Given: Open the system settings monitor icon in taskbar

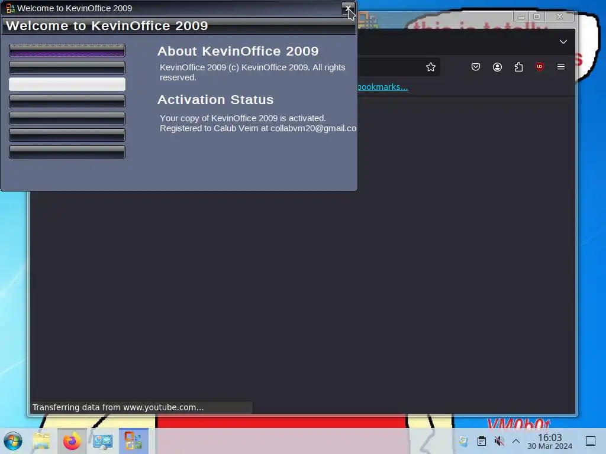Looking at the screenshot, I should (x=103, y=441).
